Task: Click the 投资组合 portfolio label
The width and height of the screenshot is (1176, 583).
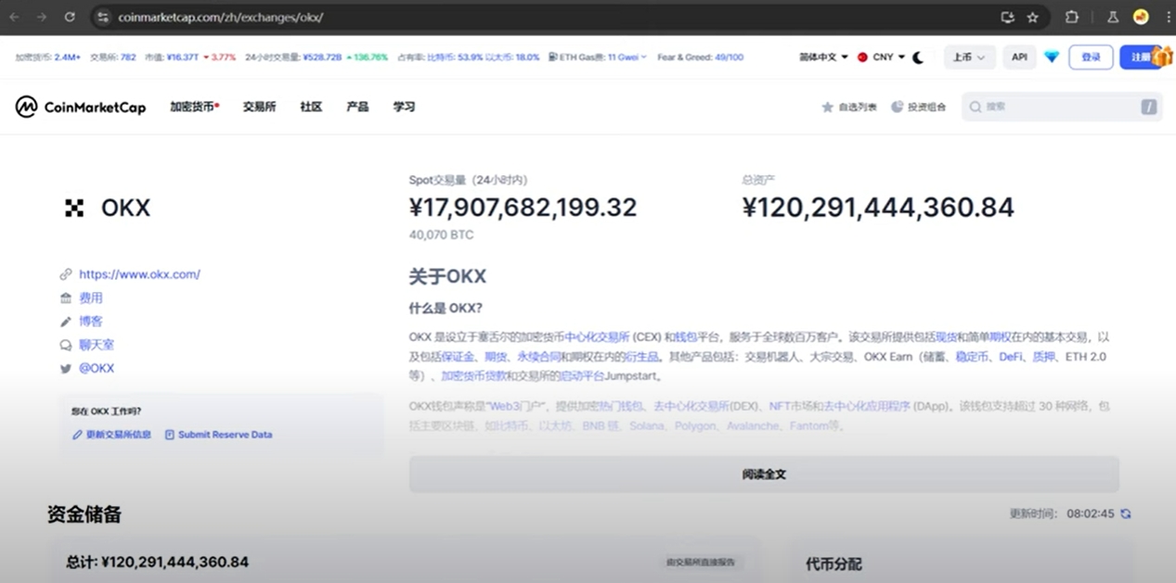Action: 927,108
